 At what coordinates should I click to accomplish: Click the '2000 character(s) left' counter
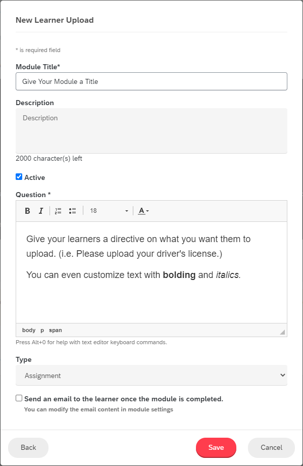tap(49, 158)
